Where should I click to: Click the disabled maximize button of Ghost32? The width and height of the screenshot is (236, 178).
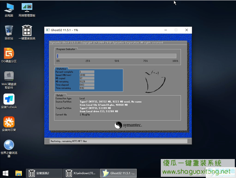tap(176, 30)
